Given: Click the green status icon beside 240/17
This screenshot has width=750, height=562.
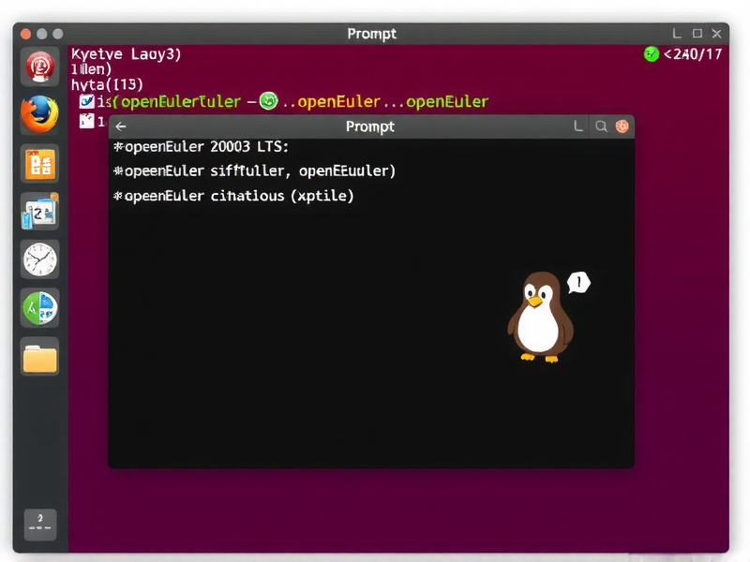Looking at the screenshot, I should [x=652, y=54].
